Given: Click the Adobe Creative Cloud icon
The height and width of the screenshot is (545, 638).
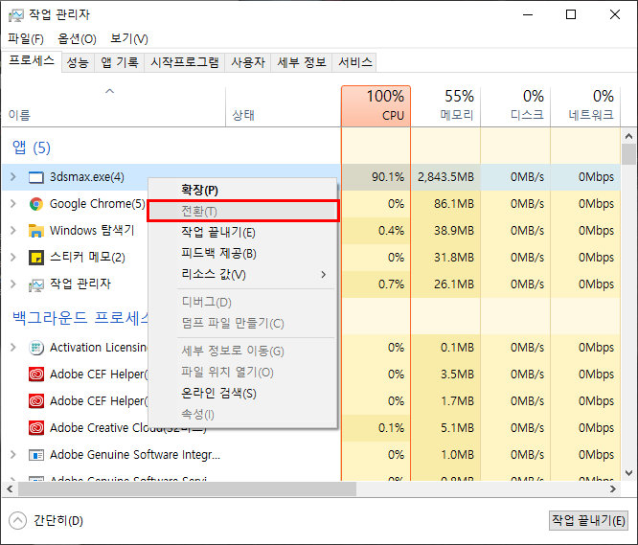Looking at the screenshot, I should click(35, 428).
